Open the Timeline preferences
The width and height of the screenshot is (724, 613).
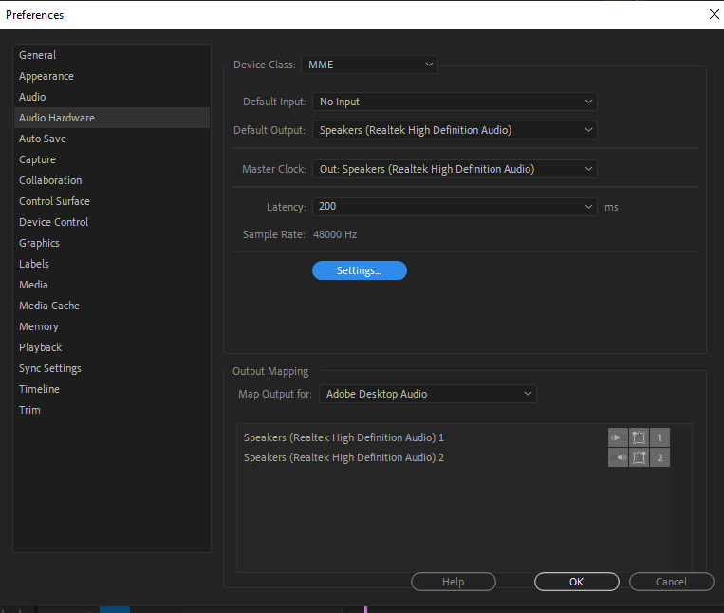click(x=112, y=389)
